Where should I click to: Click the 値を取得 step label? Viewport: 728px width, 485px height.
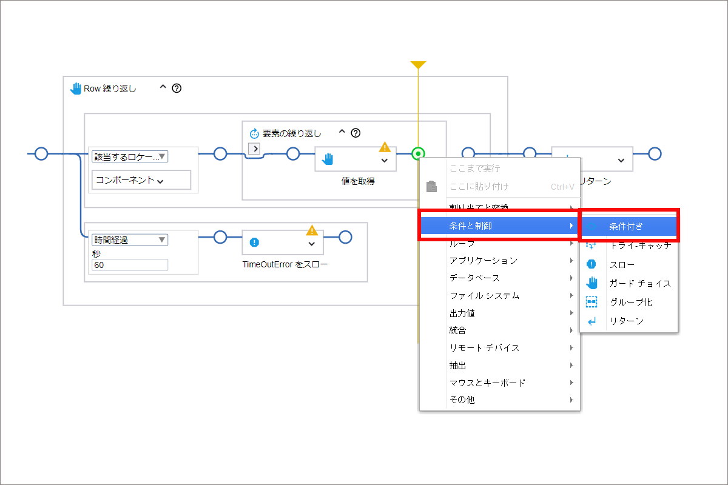click(358, 181)
